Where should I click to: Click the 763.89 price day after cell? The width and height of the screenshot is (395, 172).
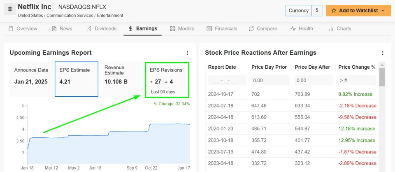click(302, 94)
